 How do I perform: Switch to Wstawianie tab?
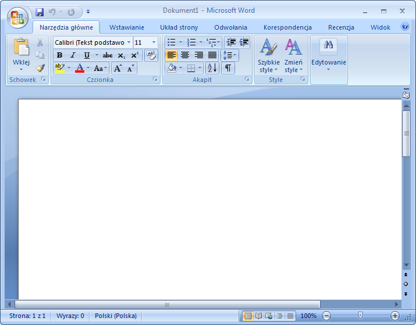pyautogui.click(x=127, y=27)
